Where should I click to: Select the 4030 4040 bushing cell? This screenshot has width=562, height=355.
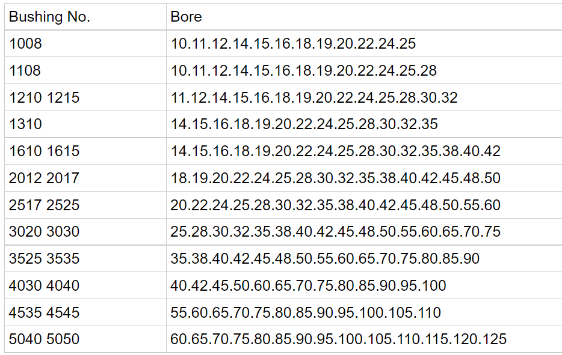[85, 285]
